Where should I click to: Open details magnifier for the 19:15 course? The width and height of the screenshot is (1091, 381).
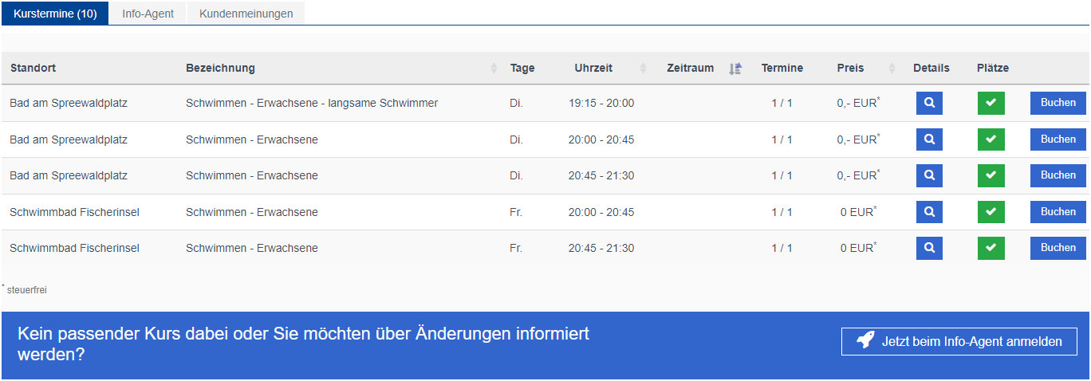[929, 103]
